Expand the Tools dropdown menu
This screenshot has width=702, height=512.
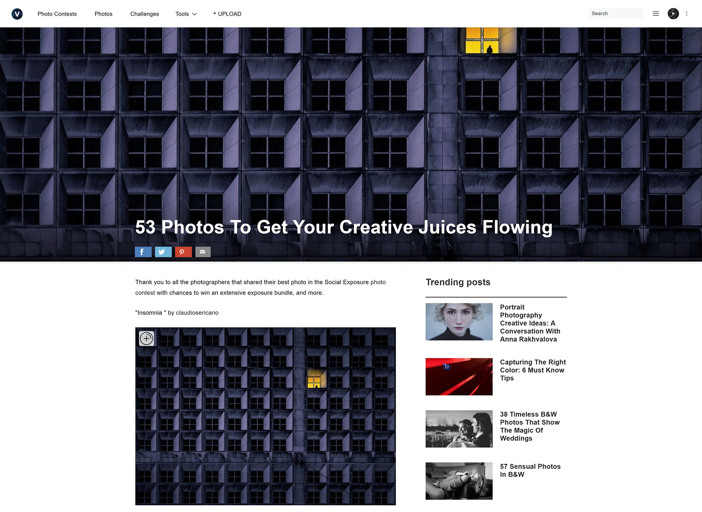[x=186, y=14]
